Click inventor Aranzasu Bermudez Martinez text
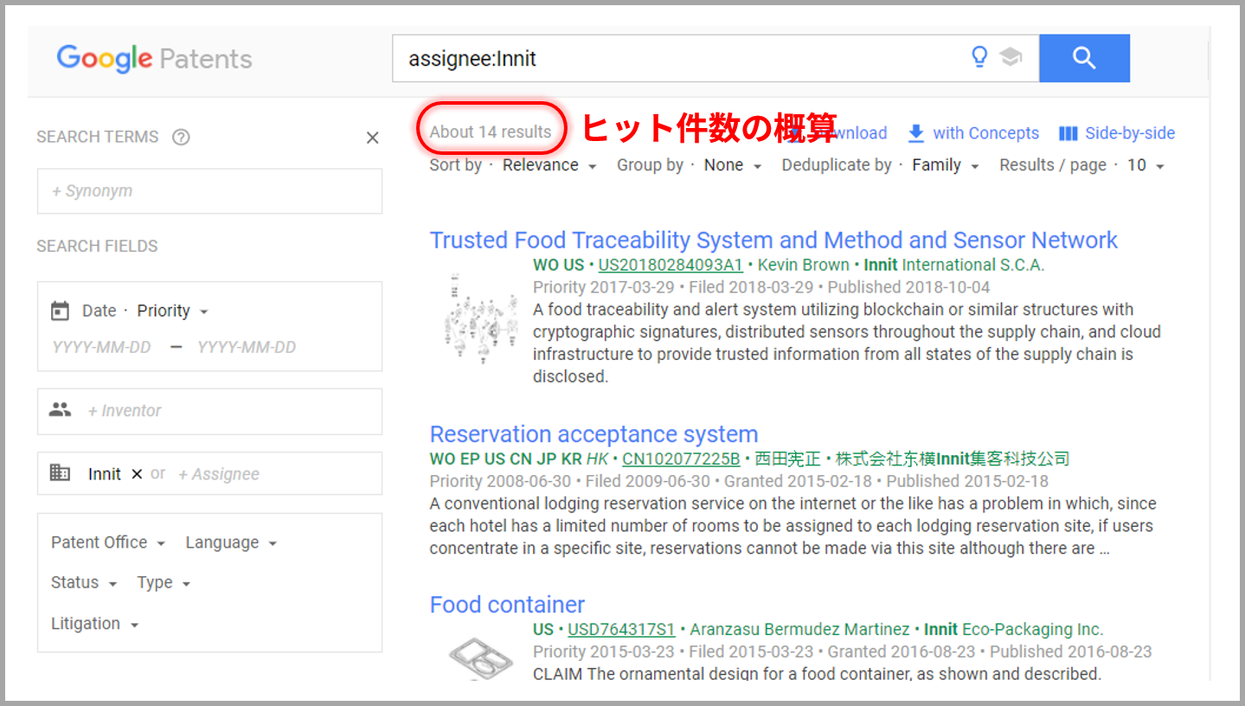 point(800,629)
